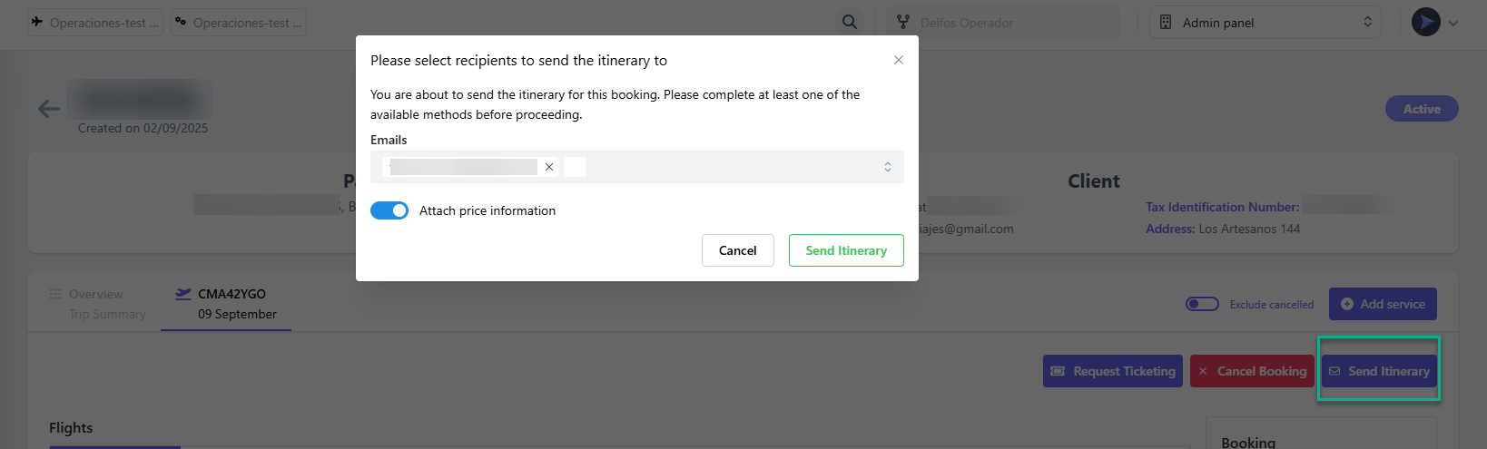Expand the Emails recipient dropdown
The image size is (1487, 449).
[x=887, y=167]
